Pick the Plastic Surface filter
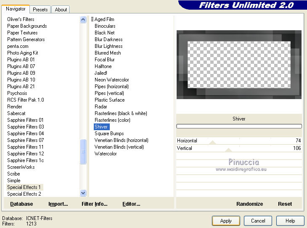The width and height of the screenshot is (307, 228). point(110,100)
